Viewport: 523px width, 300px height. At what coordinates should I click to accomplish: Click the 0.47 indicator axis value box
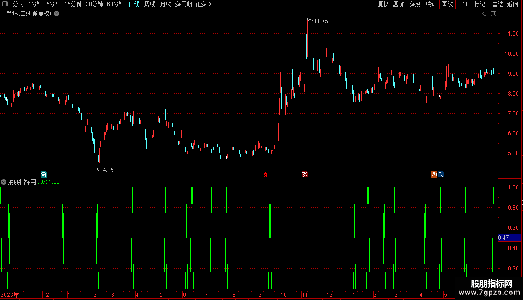click(x=509, y=238)
